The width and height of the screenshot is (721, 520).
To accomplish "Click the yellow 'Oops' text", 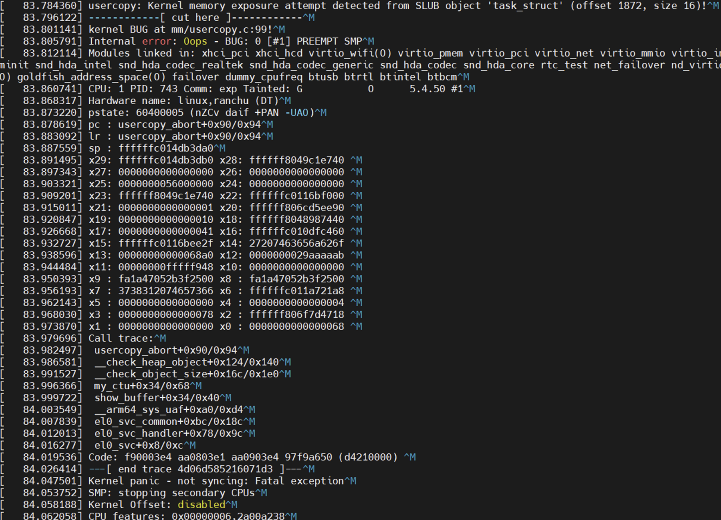I will click(x=195, y=42).
